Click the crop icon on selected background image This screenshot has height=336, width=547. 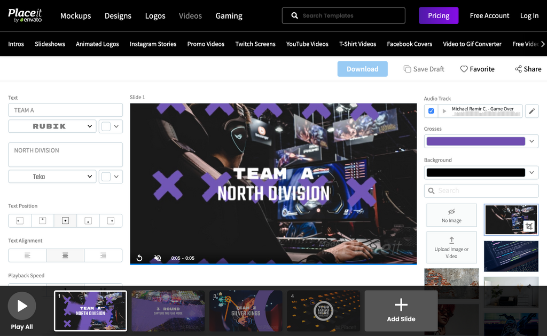(529, 226)
